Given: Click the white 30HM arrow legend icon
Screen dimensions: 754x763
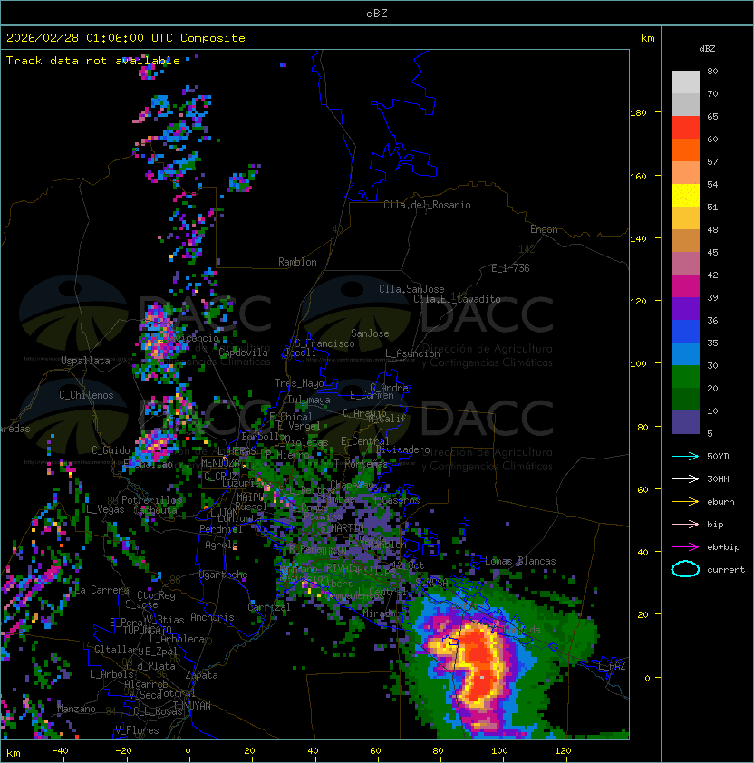Looking at the screenshot, I should click(685, 479).
